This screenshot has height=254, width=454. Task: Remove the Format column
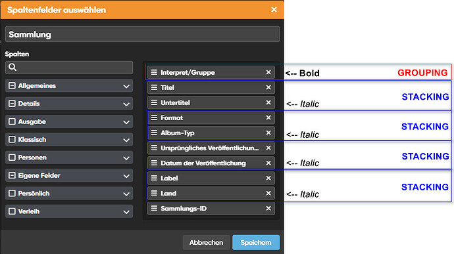(x=268, y=117)
